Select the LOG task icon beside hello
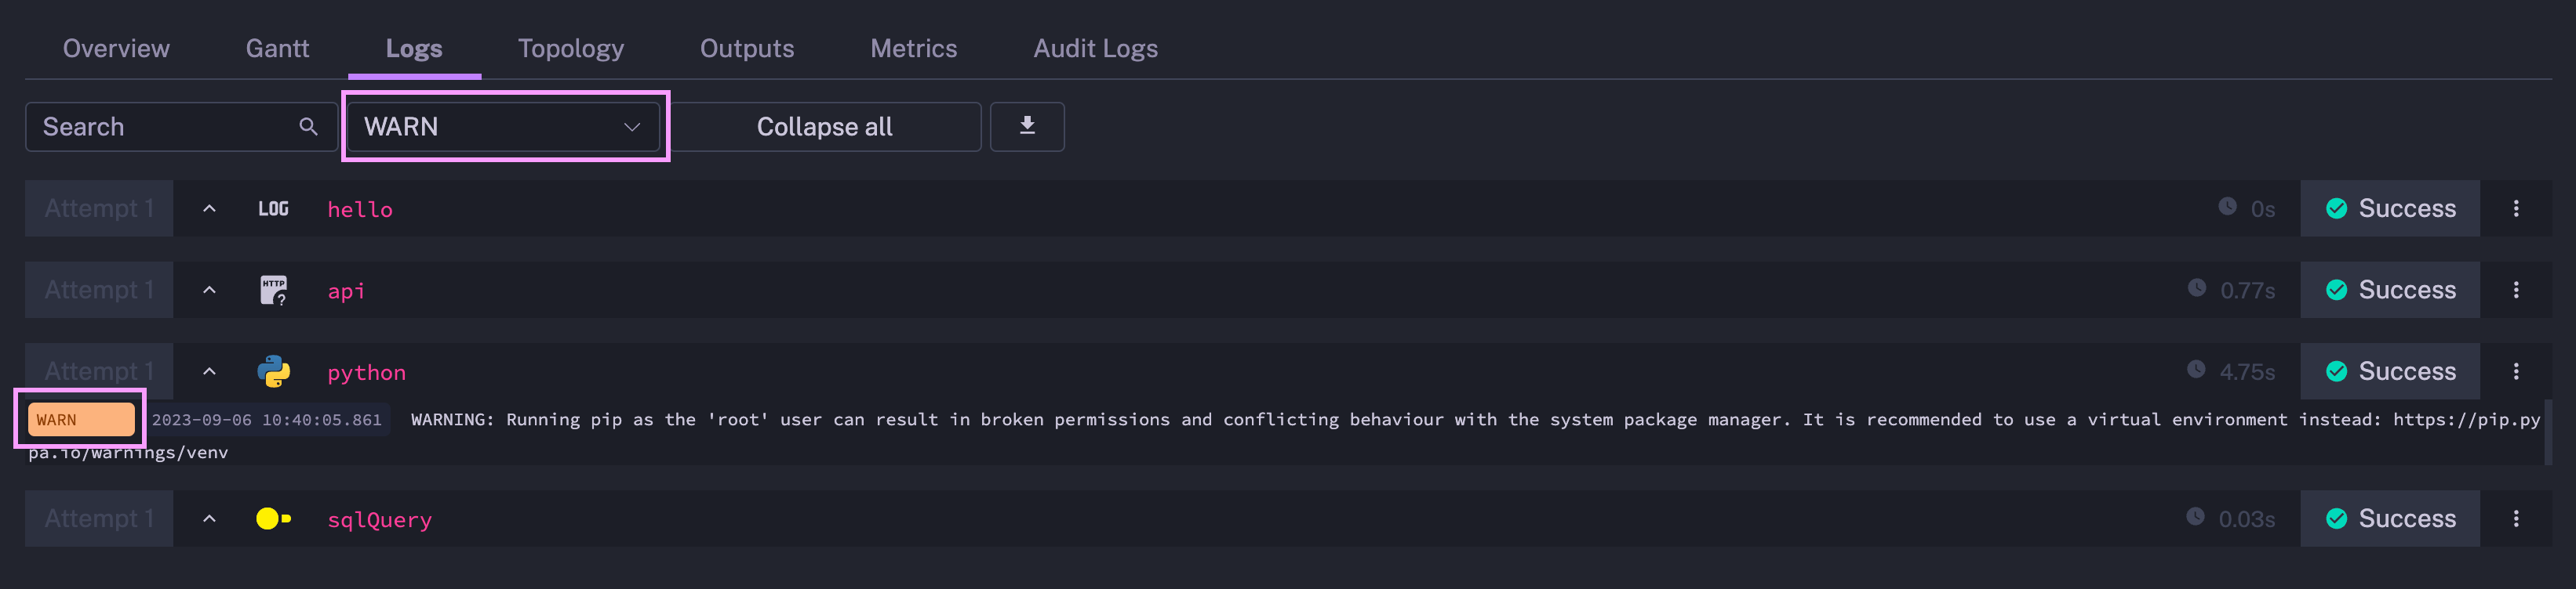The width and height of the screenshot is (2576, 589). coord(273,208)
